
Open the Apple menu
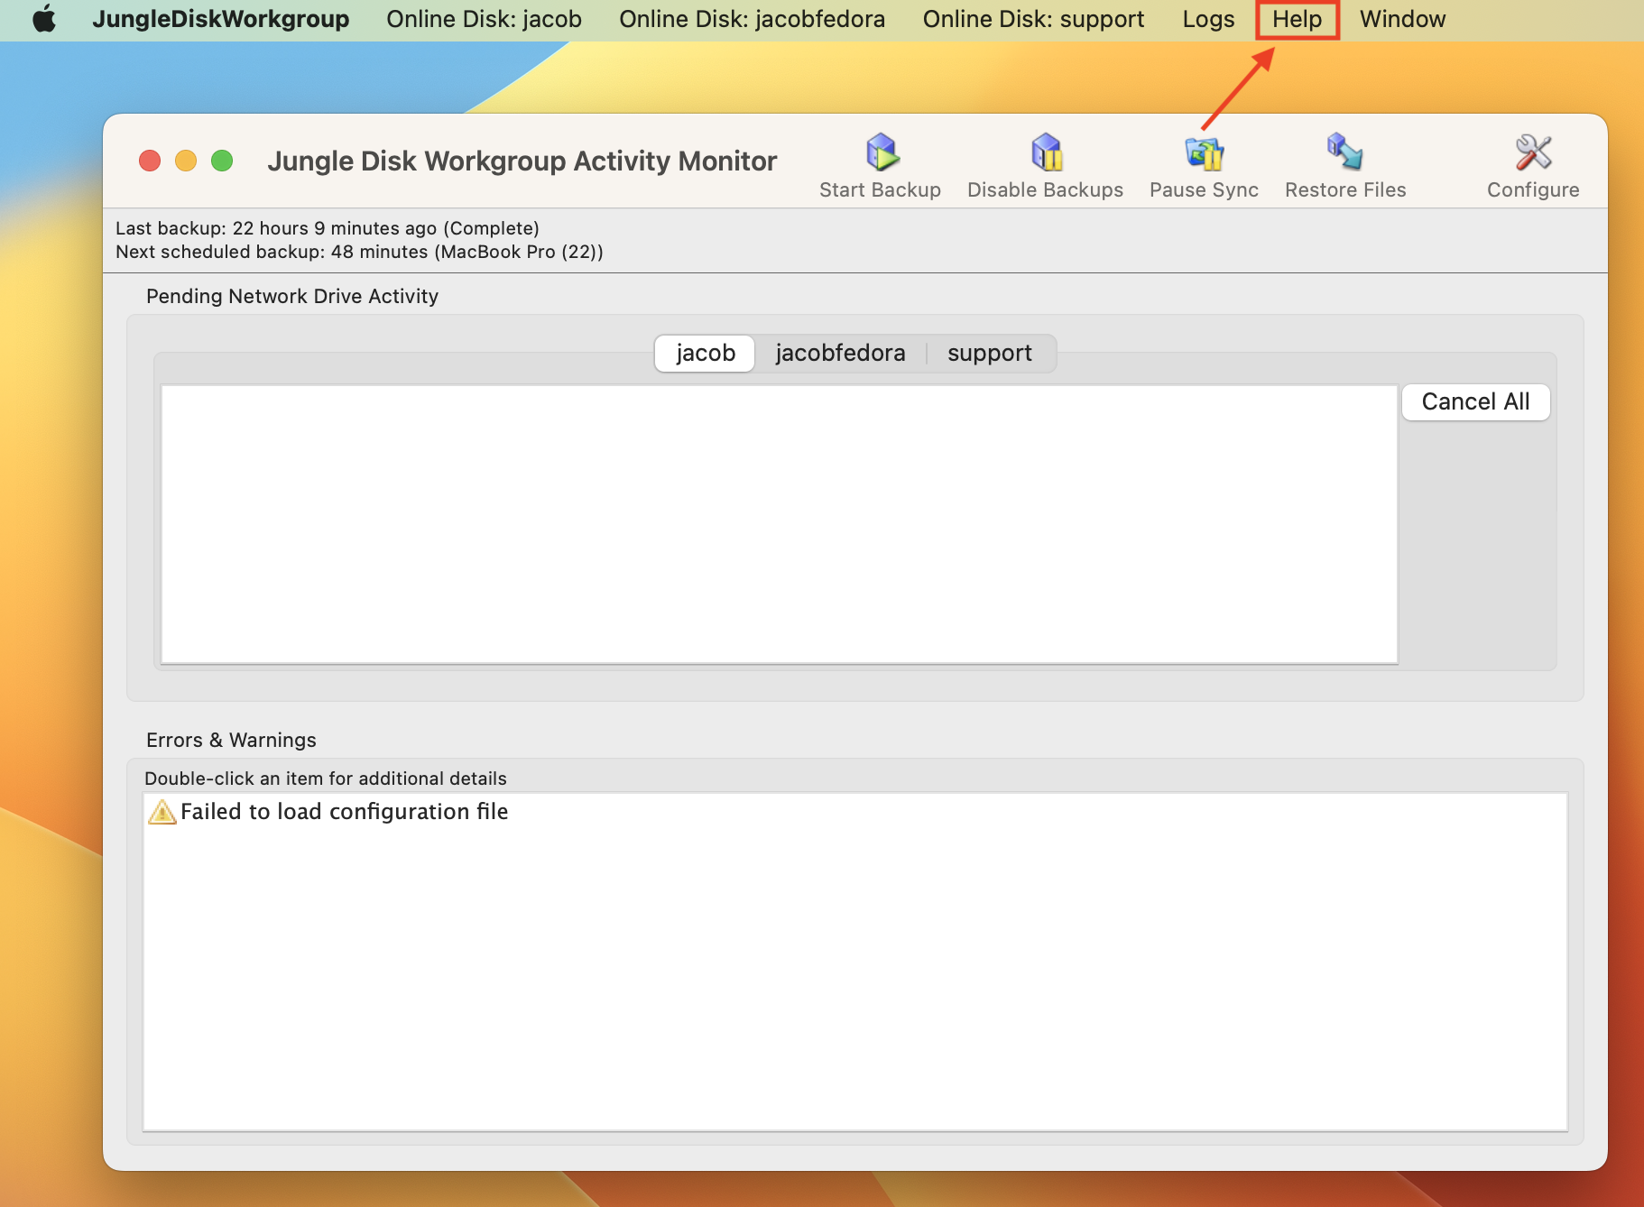click(x=44, y=19)
